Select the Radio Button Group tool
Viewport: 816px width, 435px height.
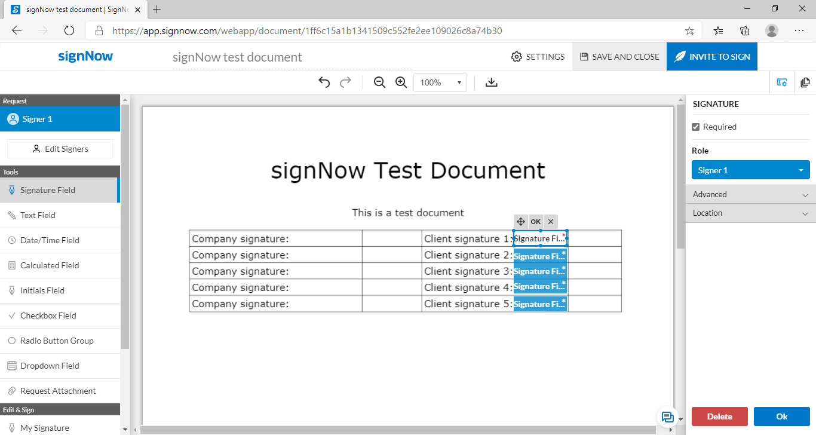click(60, 341)
